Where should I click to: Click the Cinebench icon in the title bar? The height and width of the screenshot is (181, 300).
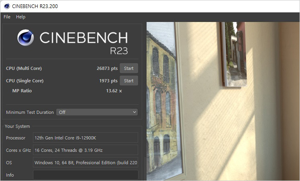pyautogui.click(x=7, y=6)
